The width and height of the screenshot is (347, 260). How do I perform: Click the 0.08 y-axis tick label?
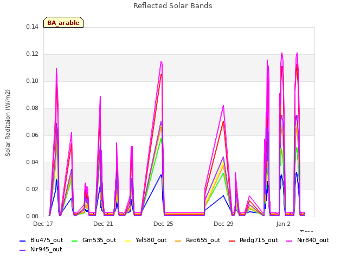pyautogui.click(x=32, y=108)
